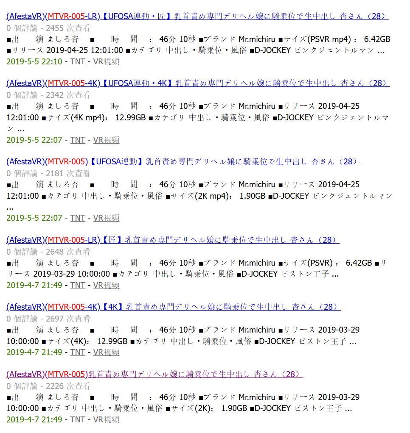This screenshot has width=410, height=433.
Task: Click VR視頻 link under the 2226-view result
Action: coord(106,419)
